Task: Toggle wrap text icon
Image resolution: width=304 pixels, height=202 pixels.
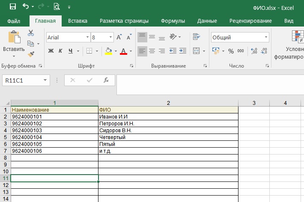Action: click(197, 37)
